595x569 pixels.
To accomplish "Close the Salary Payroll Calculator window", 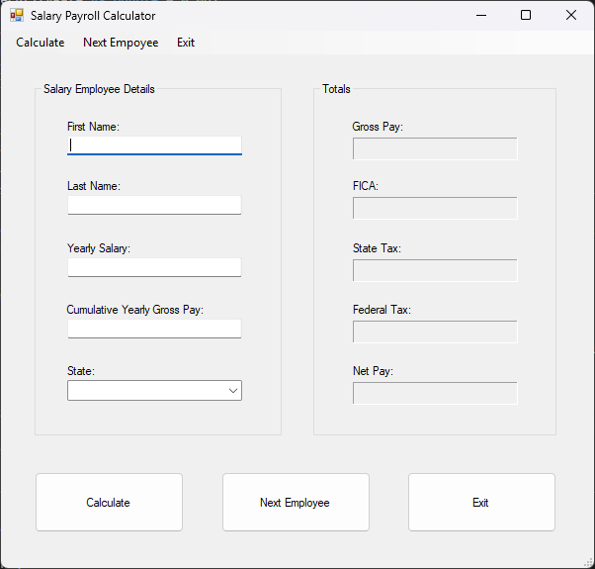I will tap(571, 16).
